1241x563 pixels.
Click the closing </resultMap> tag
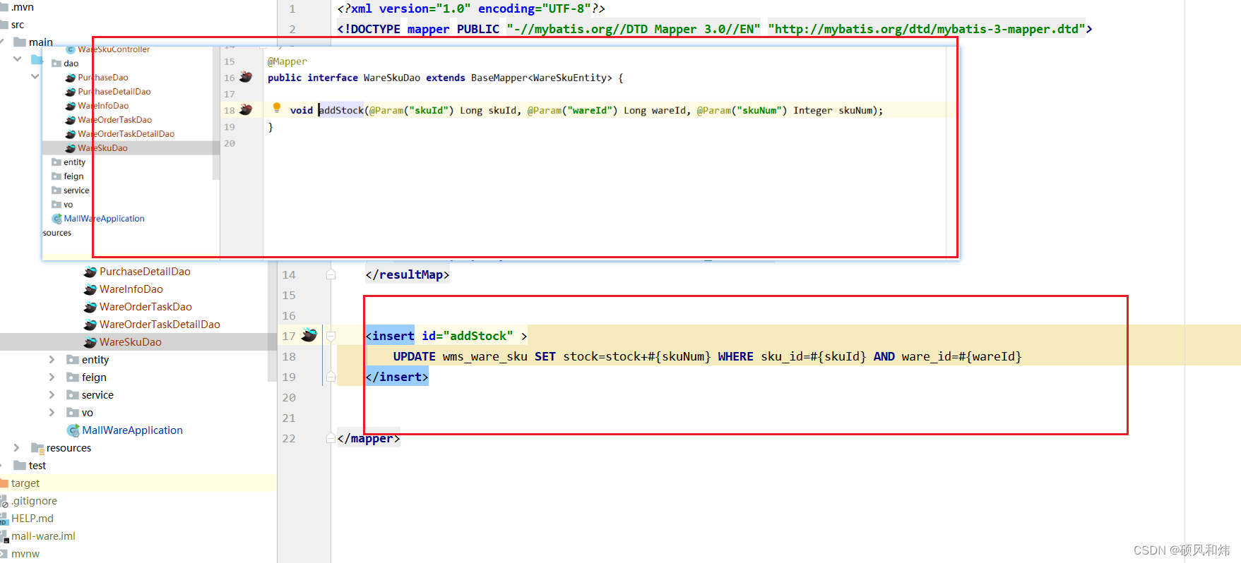pos(408,275)
